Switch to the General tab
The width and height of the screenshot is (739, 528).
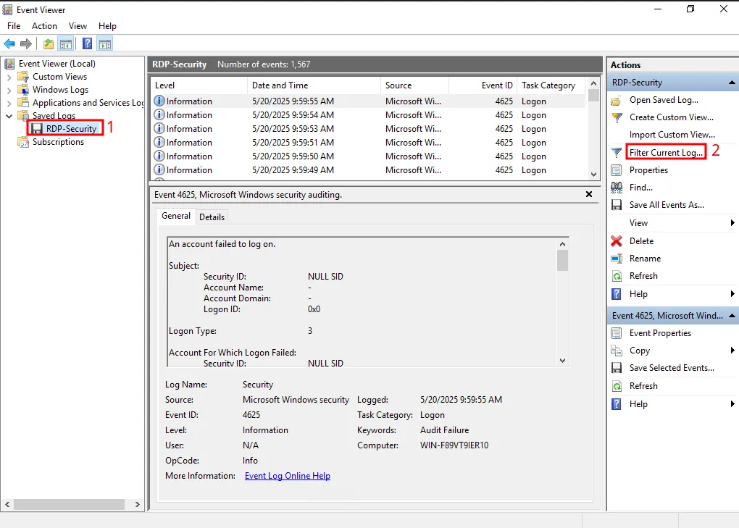(176, 216)
